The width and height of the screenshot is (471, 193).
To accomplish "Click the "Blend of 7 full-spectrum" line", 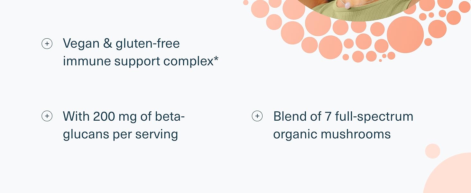I will click(x=343, y=116).
